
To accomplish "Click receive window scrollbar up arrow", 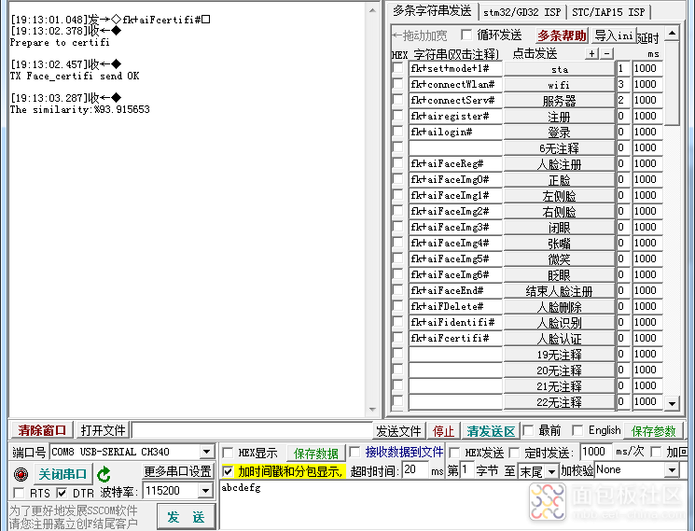I will click(372, 10).
